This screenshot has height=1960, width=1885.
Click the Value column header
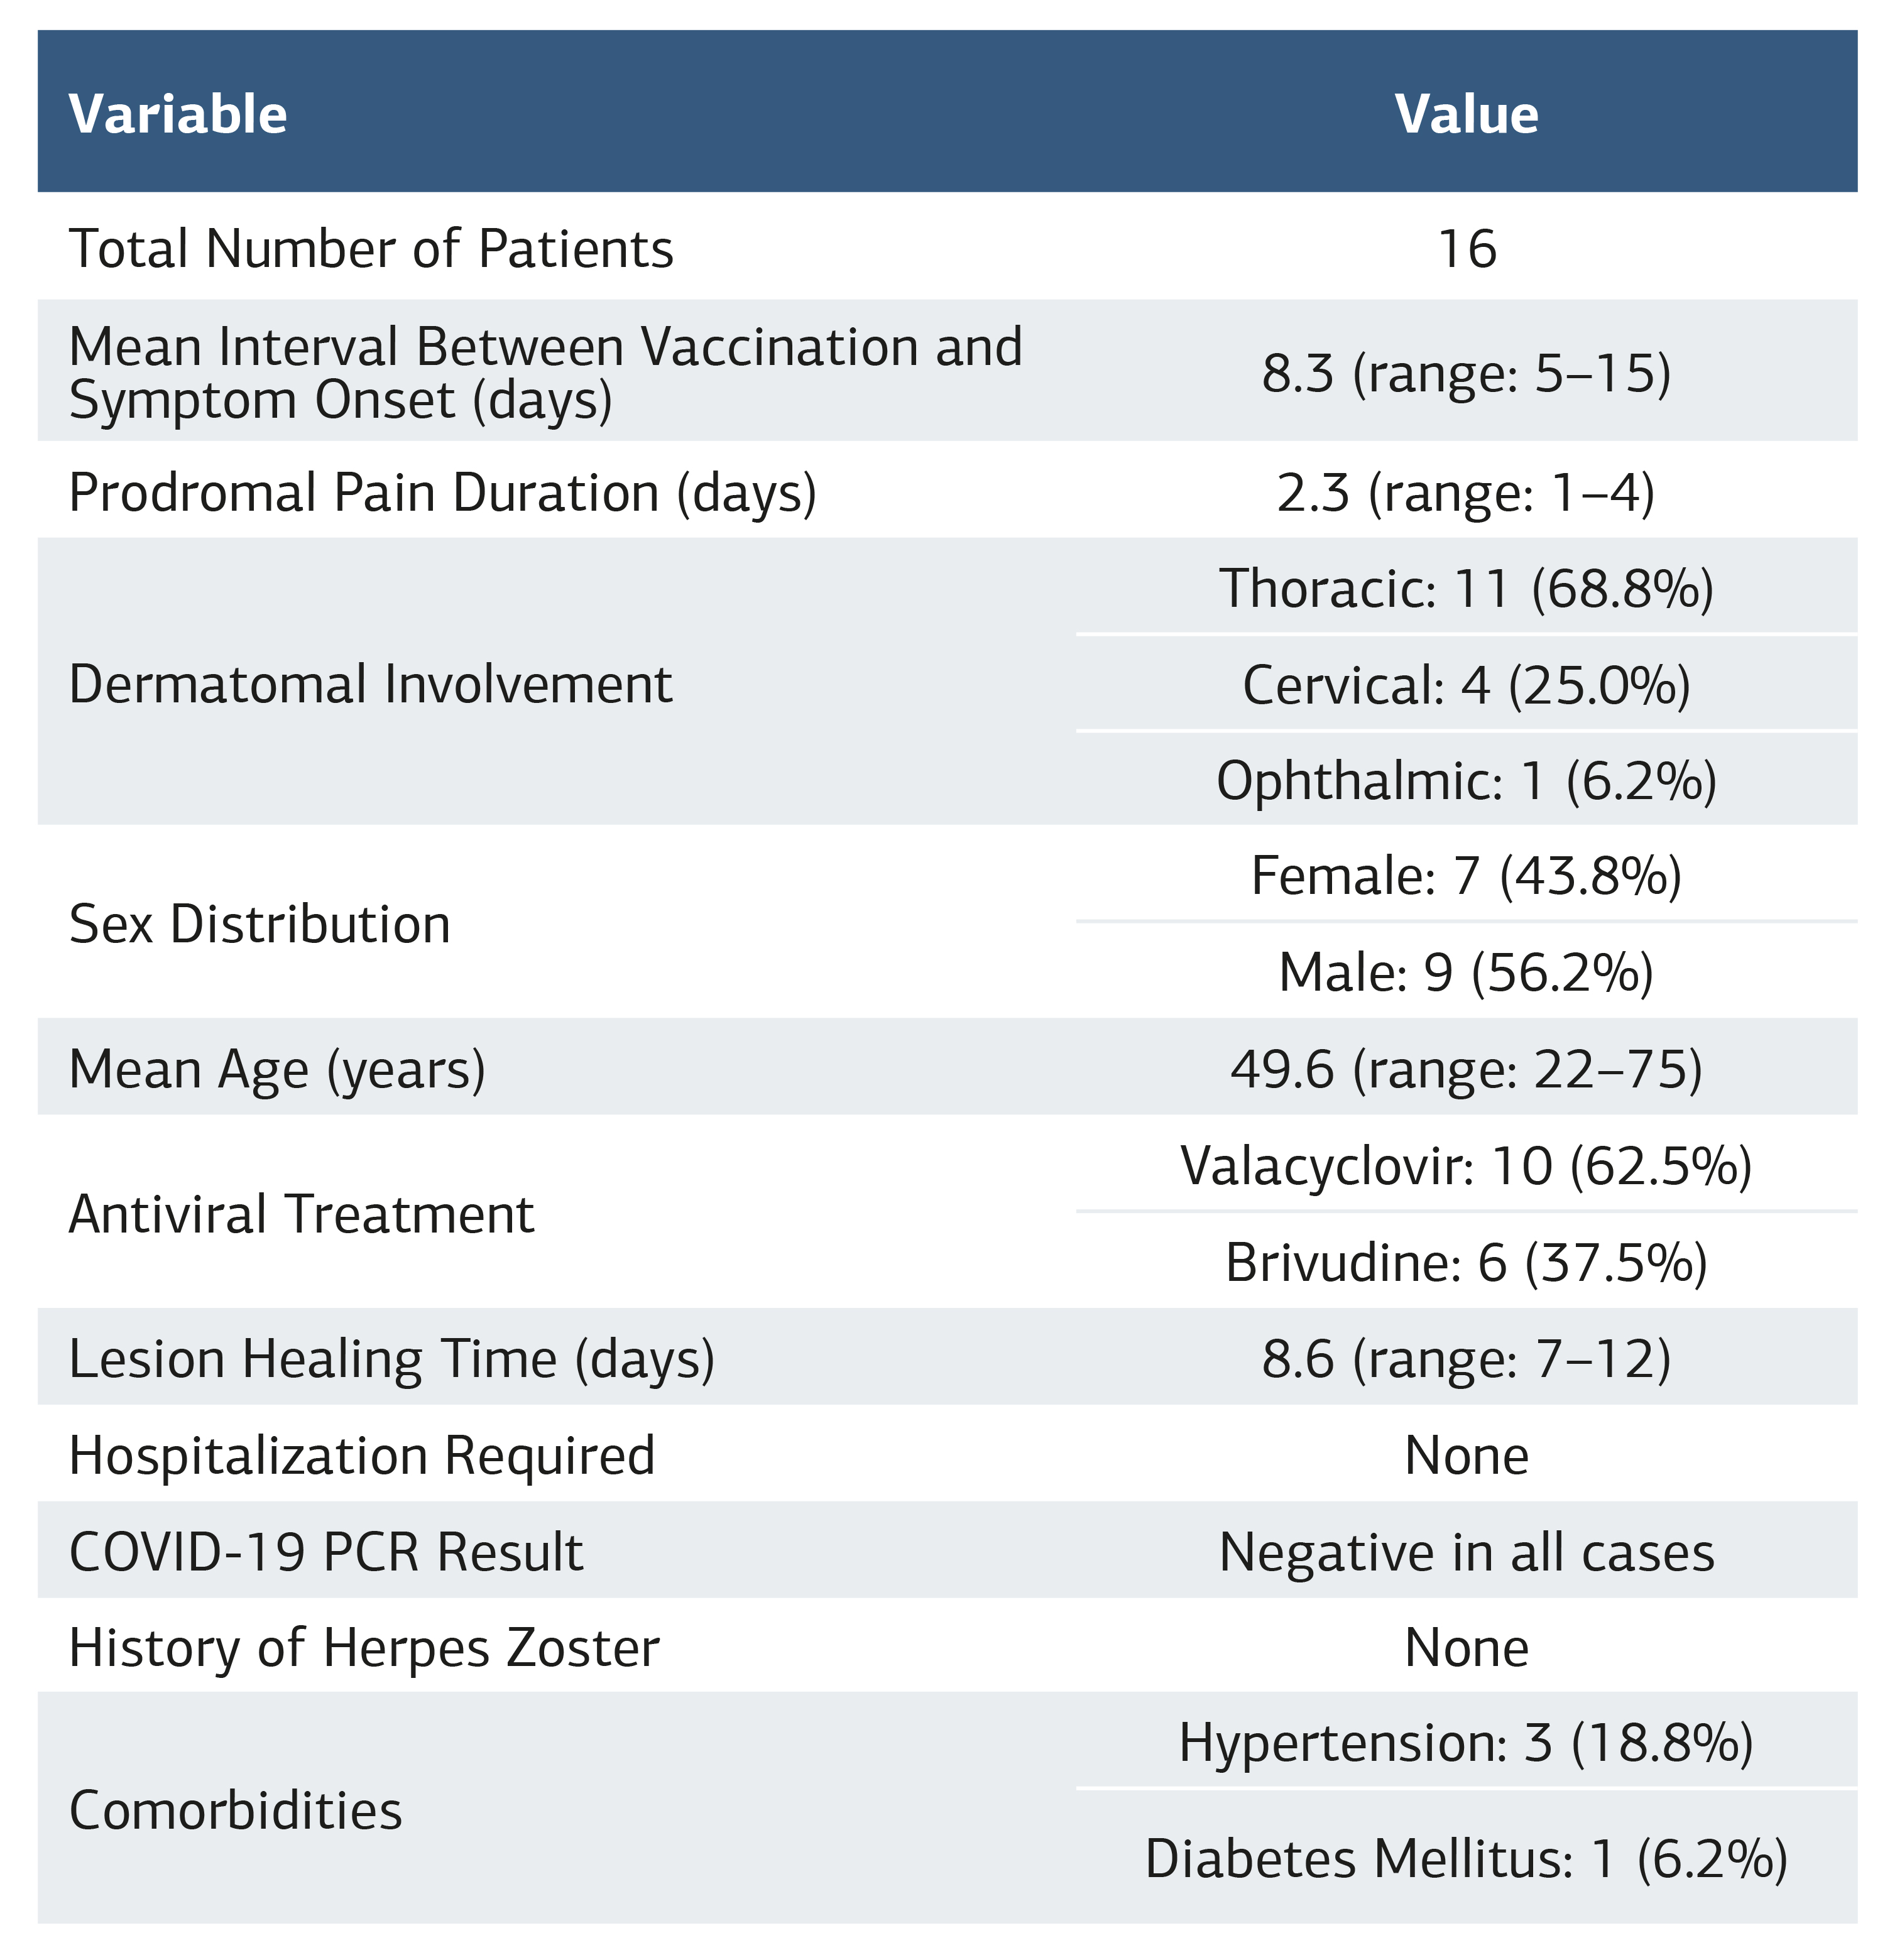coord(1466,114)
